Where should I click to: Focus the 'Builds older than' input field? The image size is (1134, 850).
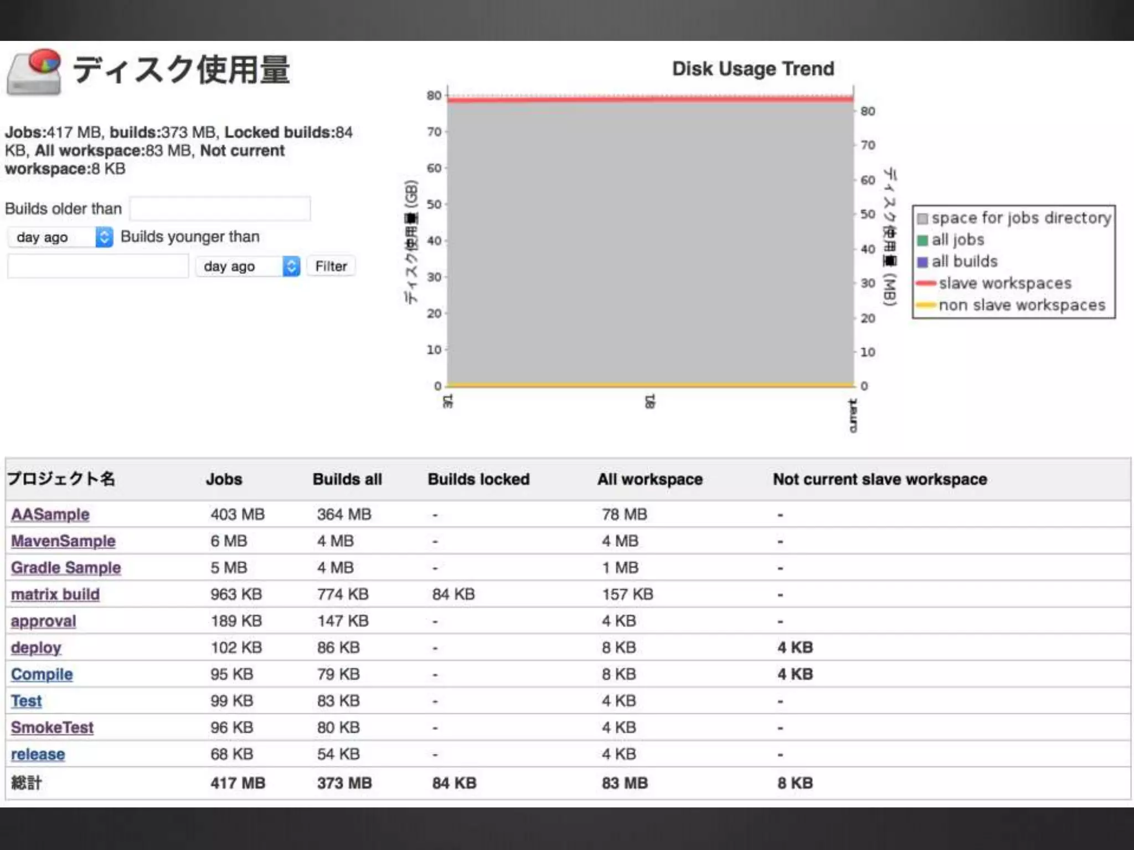click(x=220, y=209)
